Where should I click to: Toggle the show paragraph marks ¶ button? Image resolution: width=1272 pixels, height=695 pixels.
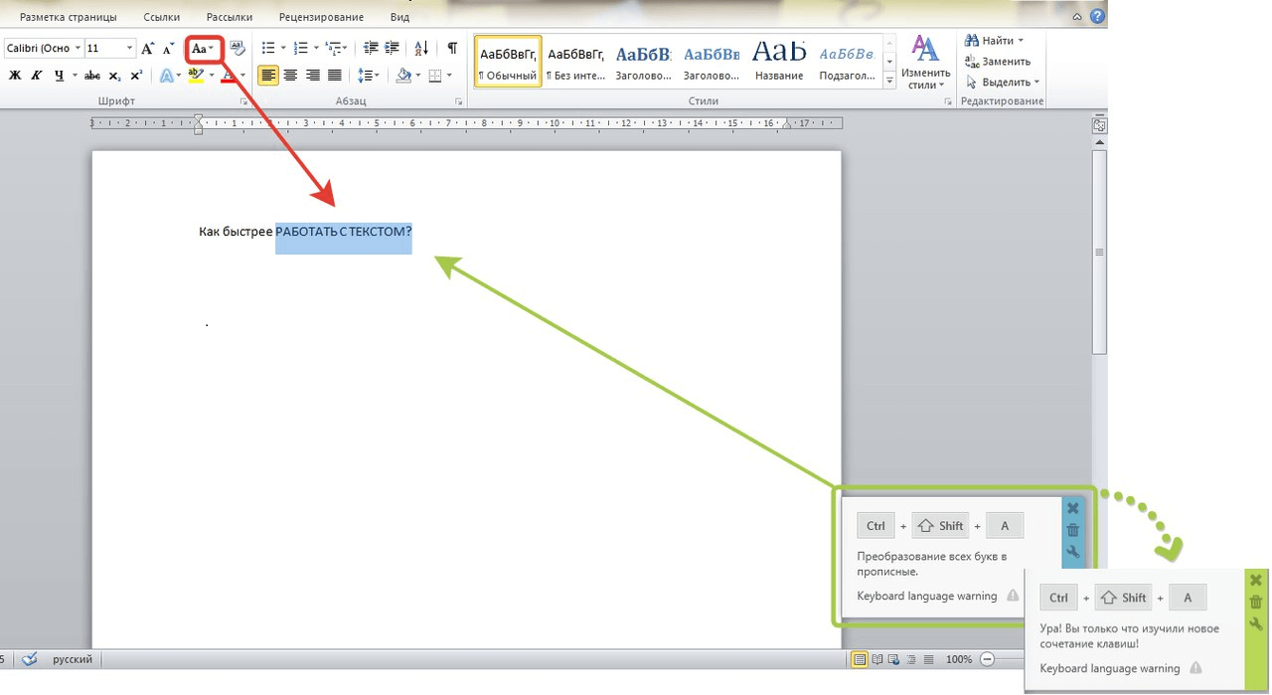coord(452,48)
